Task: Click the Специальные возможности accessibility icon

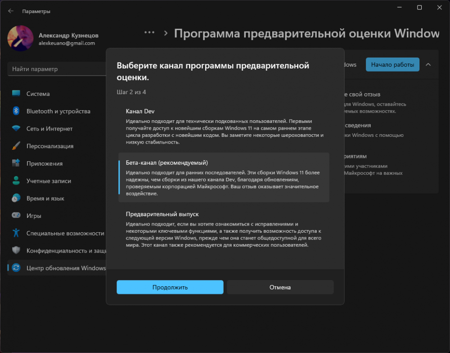Action: coord(16,233)
